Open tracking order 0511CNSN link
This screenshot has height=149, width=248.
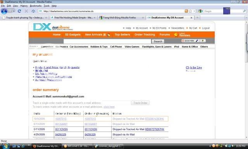pyautogui.click(x=61, y=129)
